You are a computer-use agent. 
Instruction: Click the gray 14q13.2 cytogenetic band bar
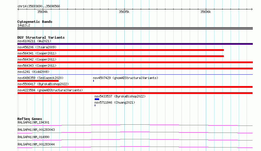(x=135, y=28)
